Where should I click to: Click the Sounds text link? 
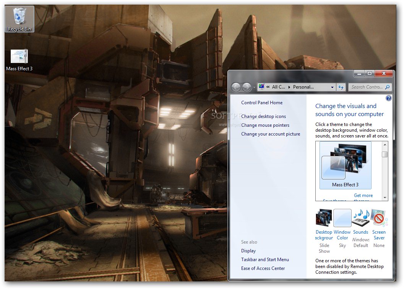coord(360,232)
